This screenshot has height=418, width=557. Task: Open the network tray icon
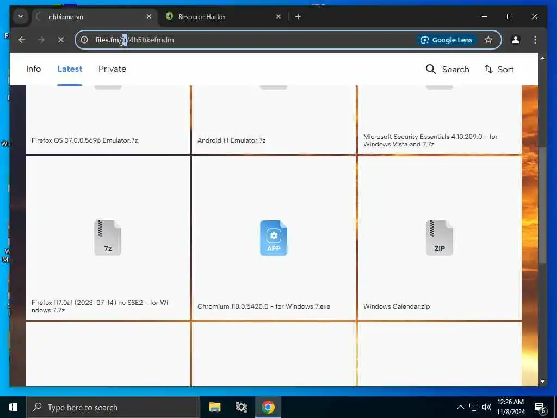pyautogui.click(x=474, y=407)
